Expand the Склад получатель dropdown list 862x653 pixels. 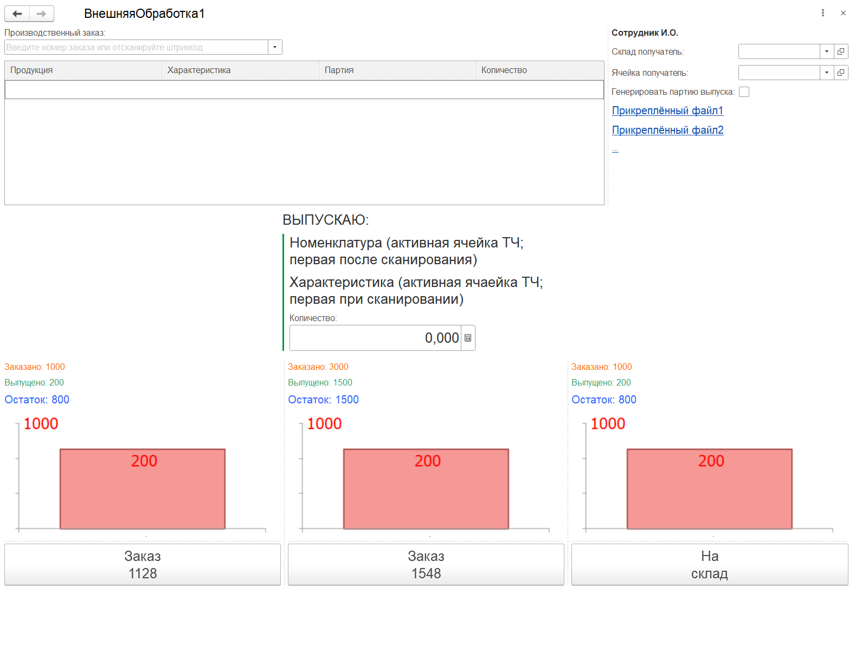coord(826,51)
